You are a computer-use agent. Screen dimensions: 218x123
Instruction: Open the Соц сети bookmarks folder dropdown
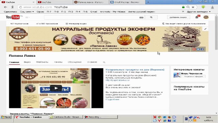(x=27, y=12)
